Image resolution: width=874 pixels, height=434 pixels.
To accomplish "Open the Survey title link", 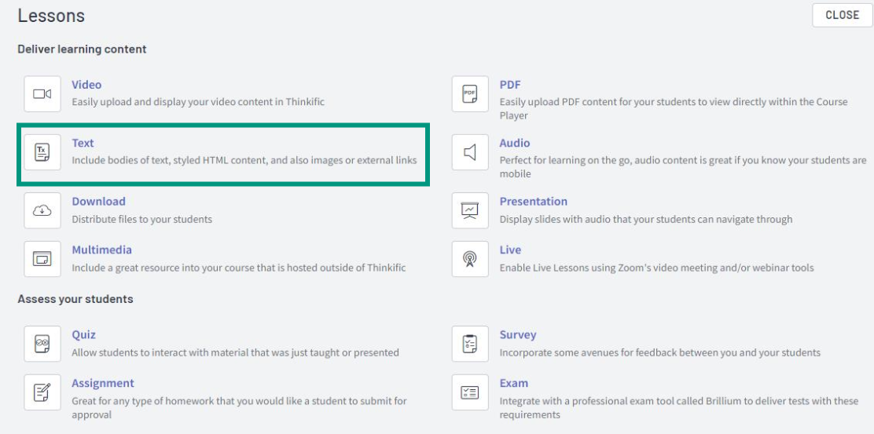I will click(518, 334).
